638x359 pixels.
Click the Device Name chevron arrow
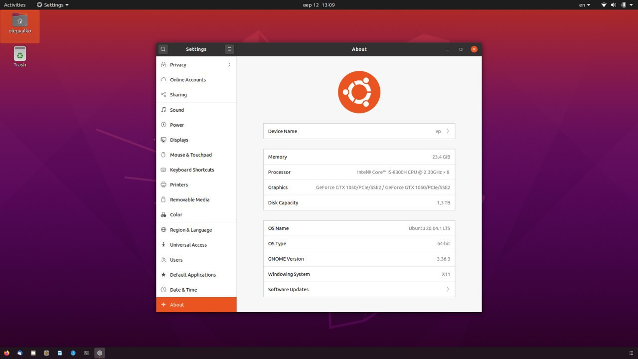coord(448,131)
